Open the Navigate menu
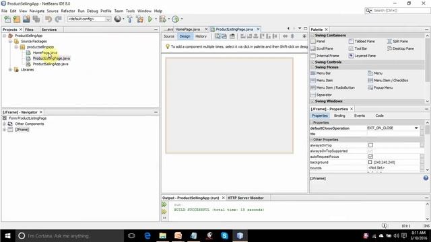The width and height of the screenshot is (431, 242). pyautogui.click(x=37, y=11)
